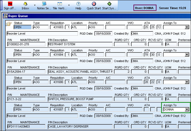Click the Sign off key icon
Viewport: 191px width, 131px height.
point(10,4)
